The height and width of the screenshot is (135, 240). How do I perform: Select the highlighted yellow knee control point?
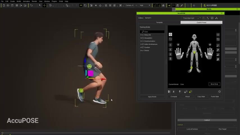click(x=191, y=67)
